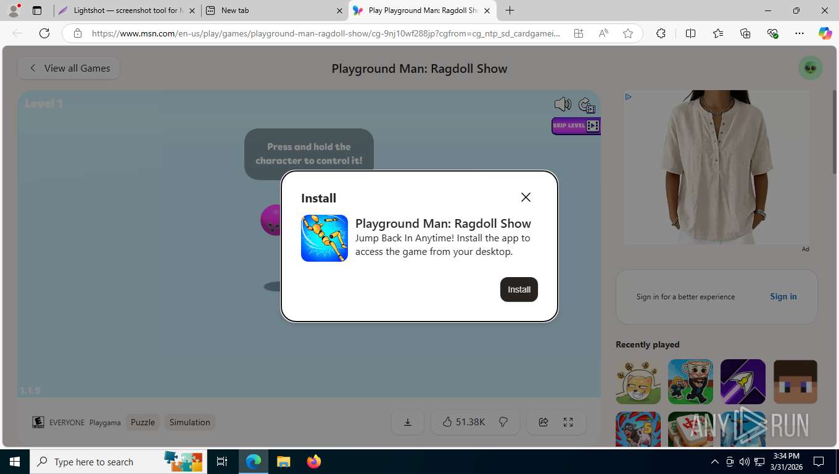Open the blocky face game thumbnail

click(x=795, y=382)
